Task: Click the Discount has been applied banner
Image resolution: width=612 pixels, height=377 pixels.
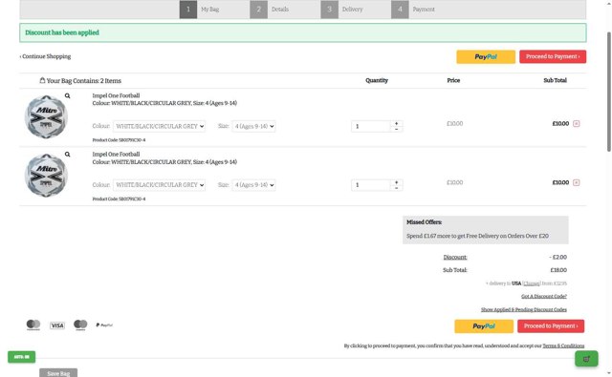Action: pos(303,32)
